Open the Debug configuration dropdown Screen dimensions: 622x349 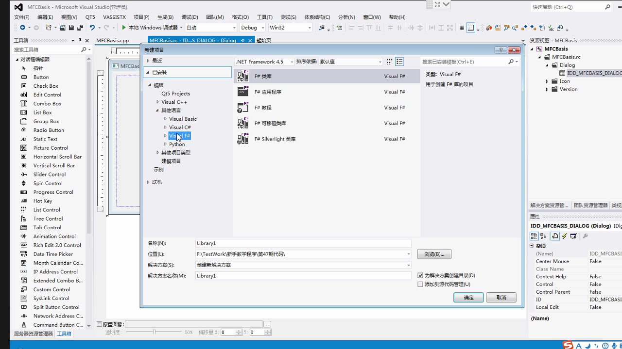pyautogui.click(x=263, y=28)
